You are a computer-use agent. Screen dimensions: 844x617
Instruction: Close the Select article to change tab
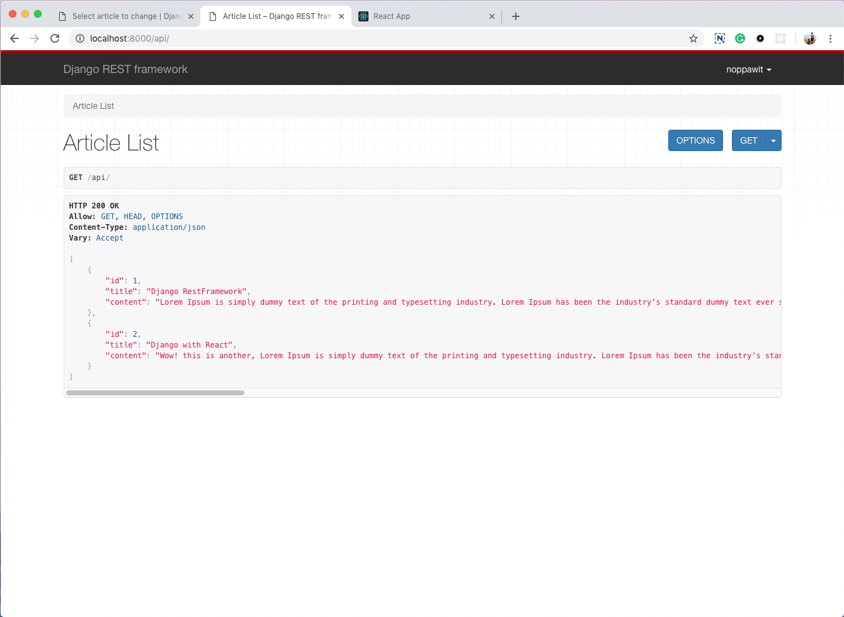pyautogui.click(x=191, y=16)
